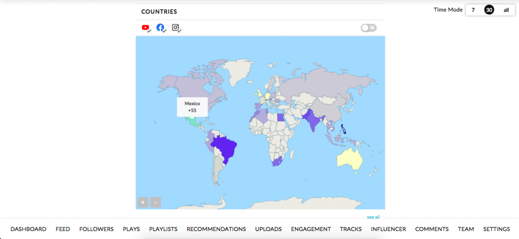
Task: Open the PLAYLISTS section
Action: (x=163, y=229)
